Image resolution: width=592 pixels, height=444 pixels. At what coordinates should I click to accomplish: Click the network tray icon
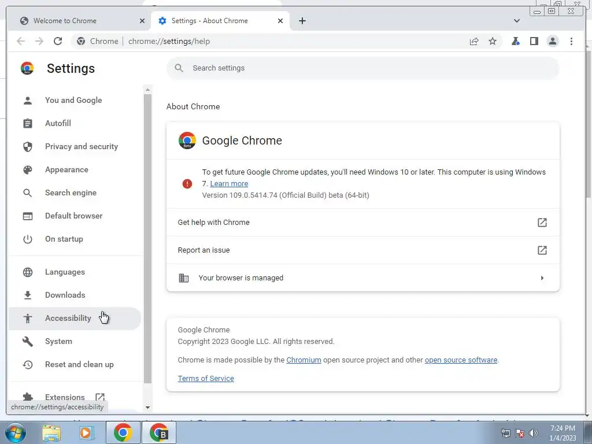tap(505, 433)
